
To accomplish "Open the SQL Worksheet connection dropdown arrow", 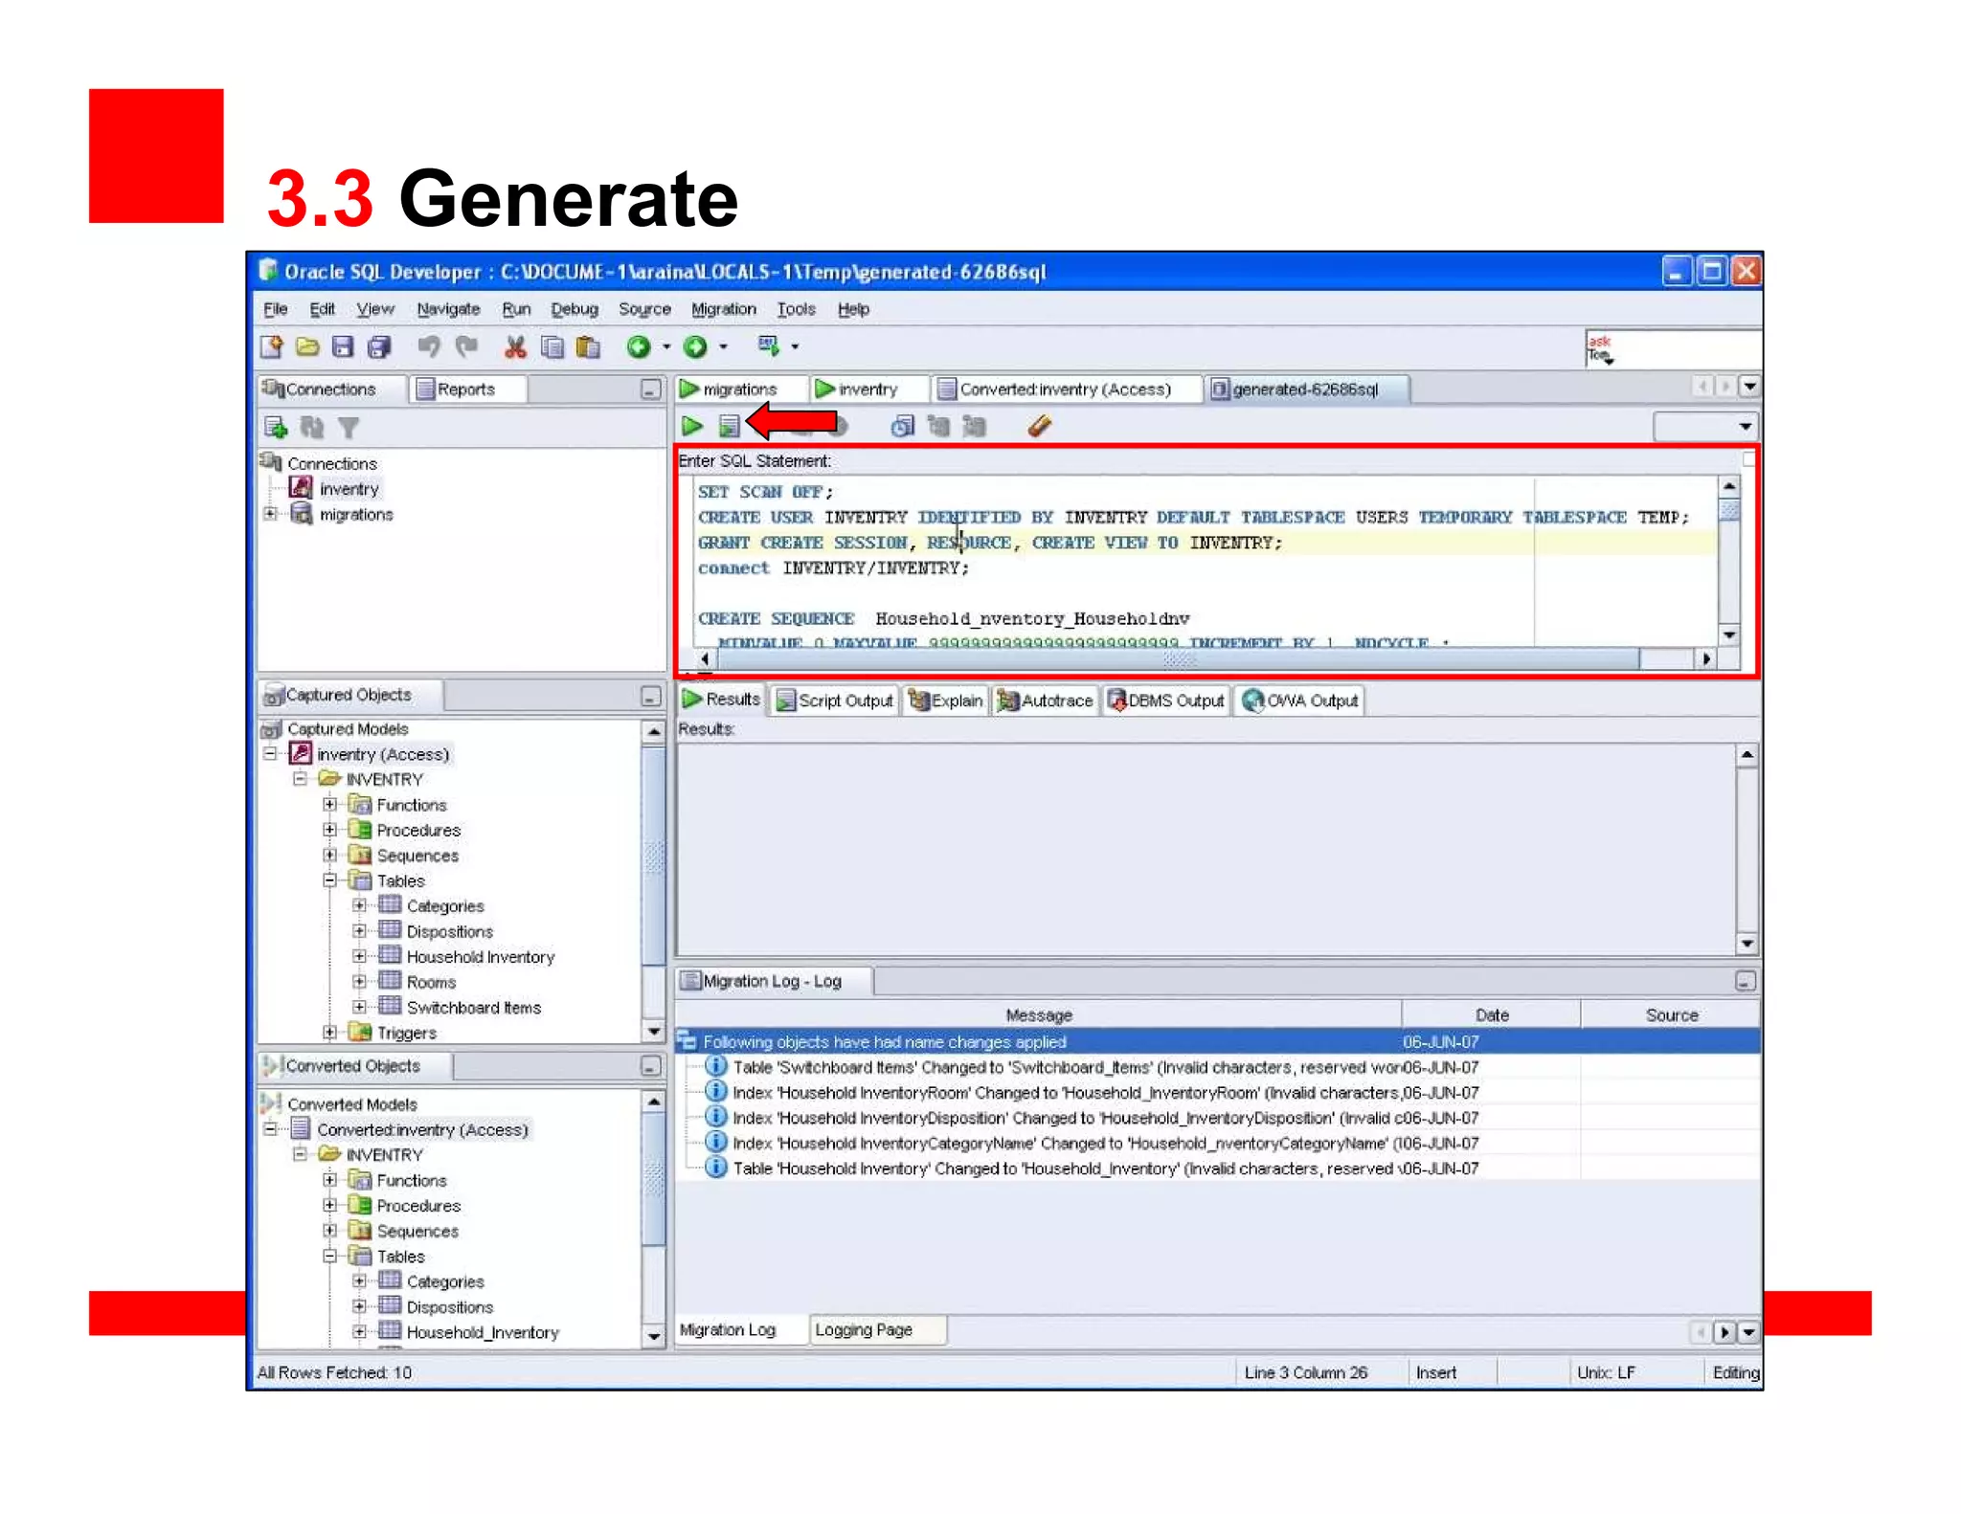I will click(x=796, y=347).
